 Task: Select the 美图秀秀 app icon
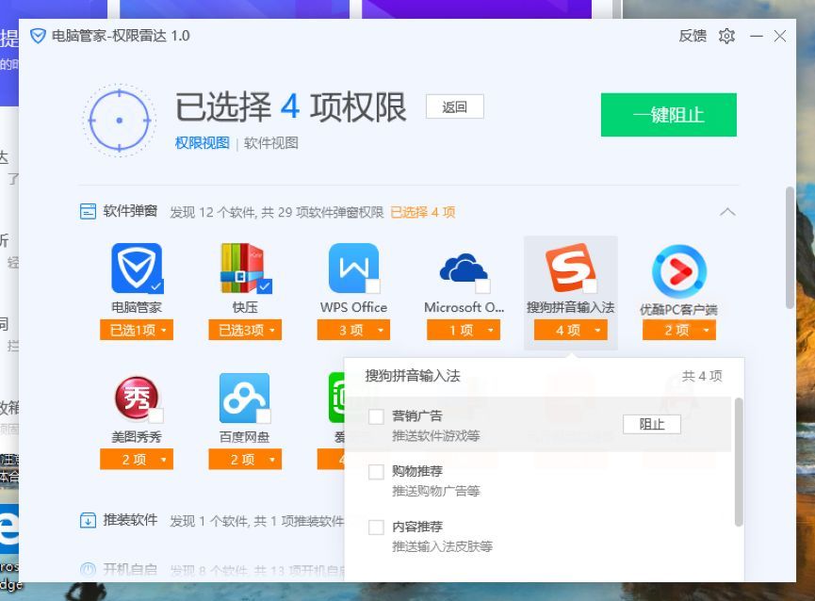pos(137,398)
